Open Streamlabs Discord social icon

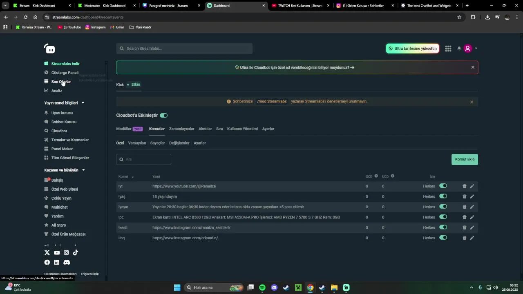click(67, 262)
